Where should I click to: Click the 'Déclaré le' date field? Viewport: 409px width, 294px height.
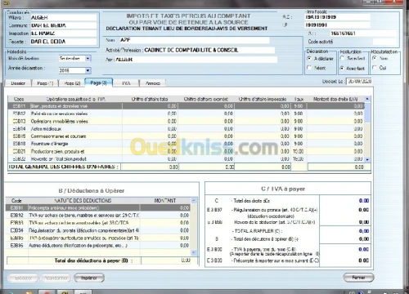coord(359,82)
